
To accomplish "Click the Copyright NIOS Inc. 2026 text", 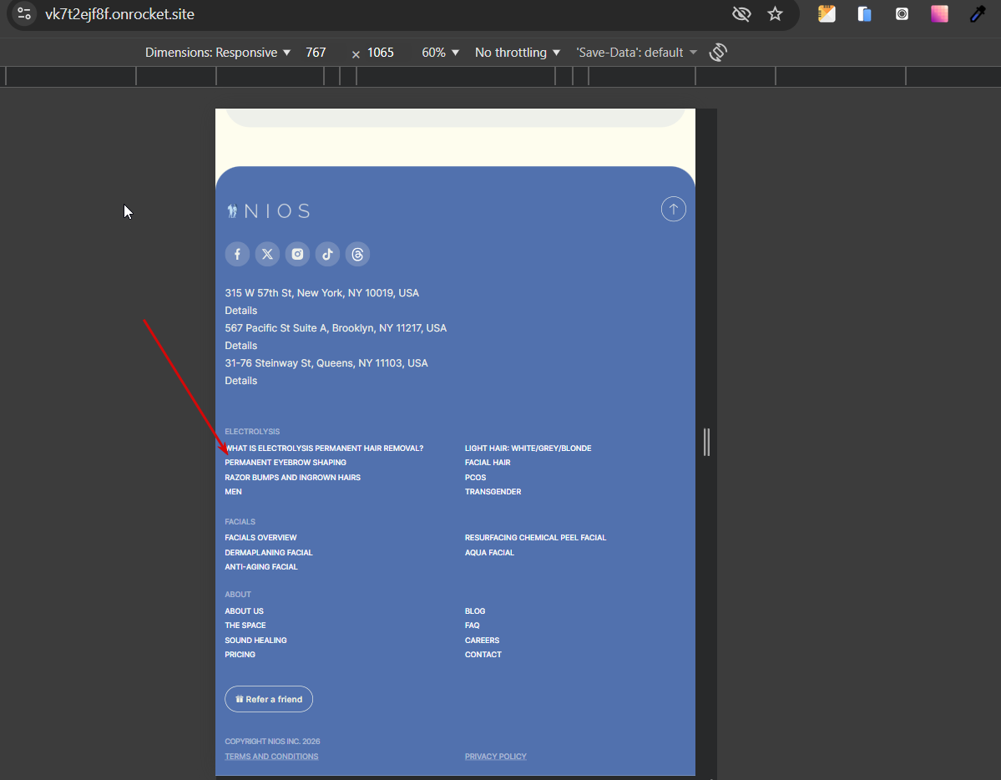I will point(272,742).
